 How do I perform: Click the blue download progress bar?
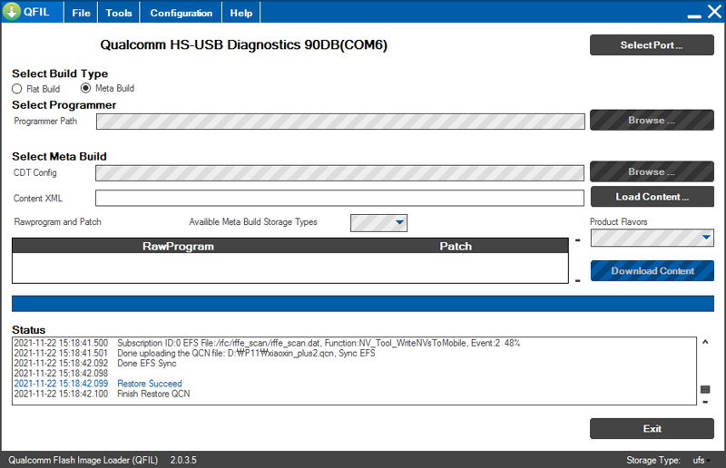362,304
